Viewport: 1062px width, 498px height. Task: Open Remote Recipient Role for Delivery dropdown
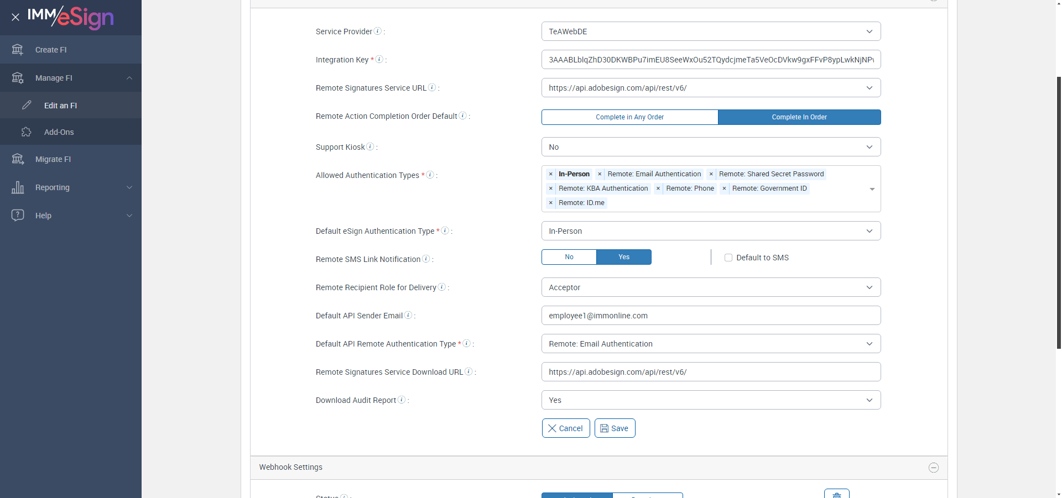[711, 287]
